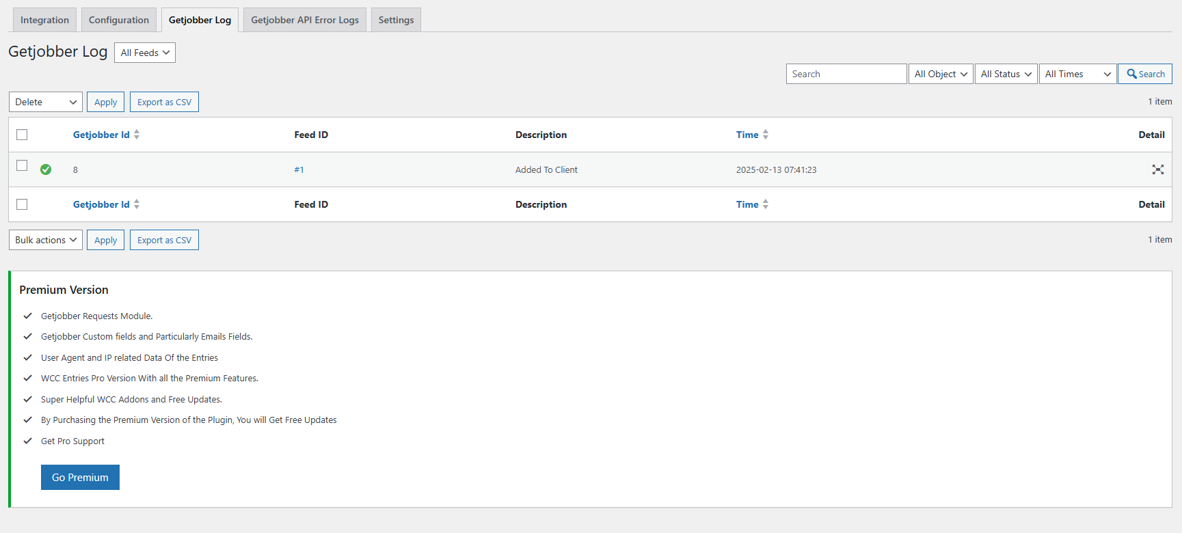
Task: Sort by bottom Time column header
Action: click(x=747, y=204)
